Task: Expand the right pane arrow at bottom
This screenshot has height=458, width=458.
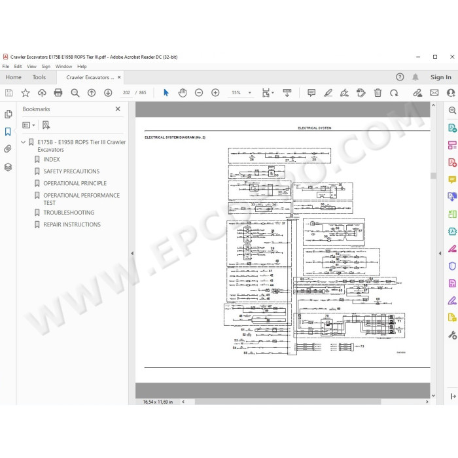Action: 453,396
